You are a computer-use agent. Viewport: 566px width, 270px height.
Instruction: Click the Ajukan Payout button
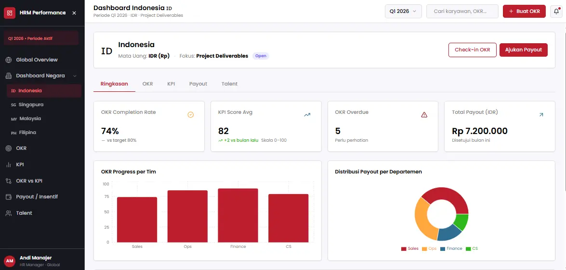(x=523, y=50)
